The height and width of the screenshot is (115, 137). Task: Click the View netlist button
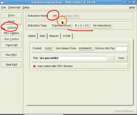[x=121, y=58]
